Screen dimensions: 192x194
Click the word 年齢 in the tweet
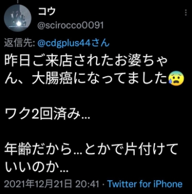tap(18, 149)
